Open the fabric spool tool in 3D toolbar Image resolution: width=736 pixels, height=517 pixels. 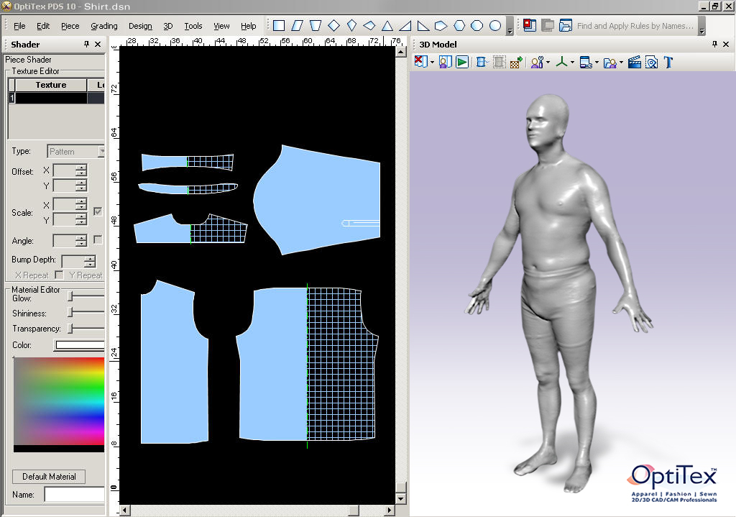click(480, 62)
